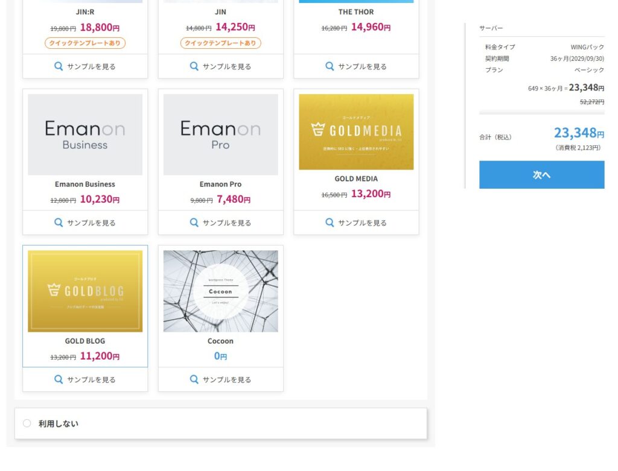Select the Emanon Business theme thumbnail
This screenshot has height=471, width=618.
[x=85, y=134]
